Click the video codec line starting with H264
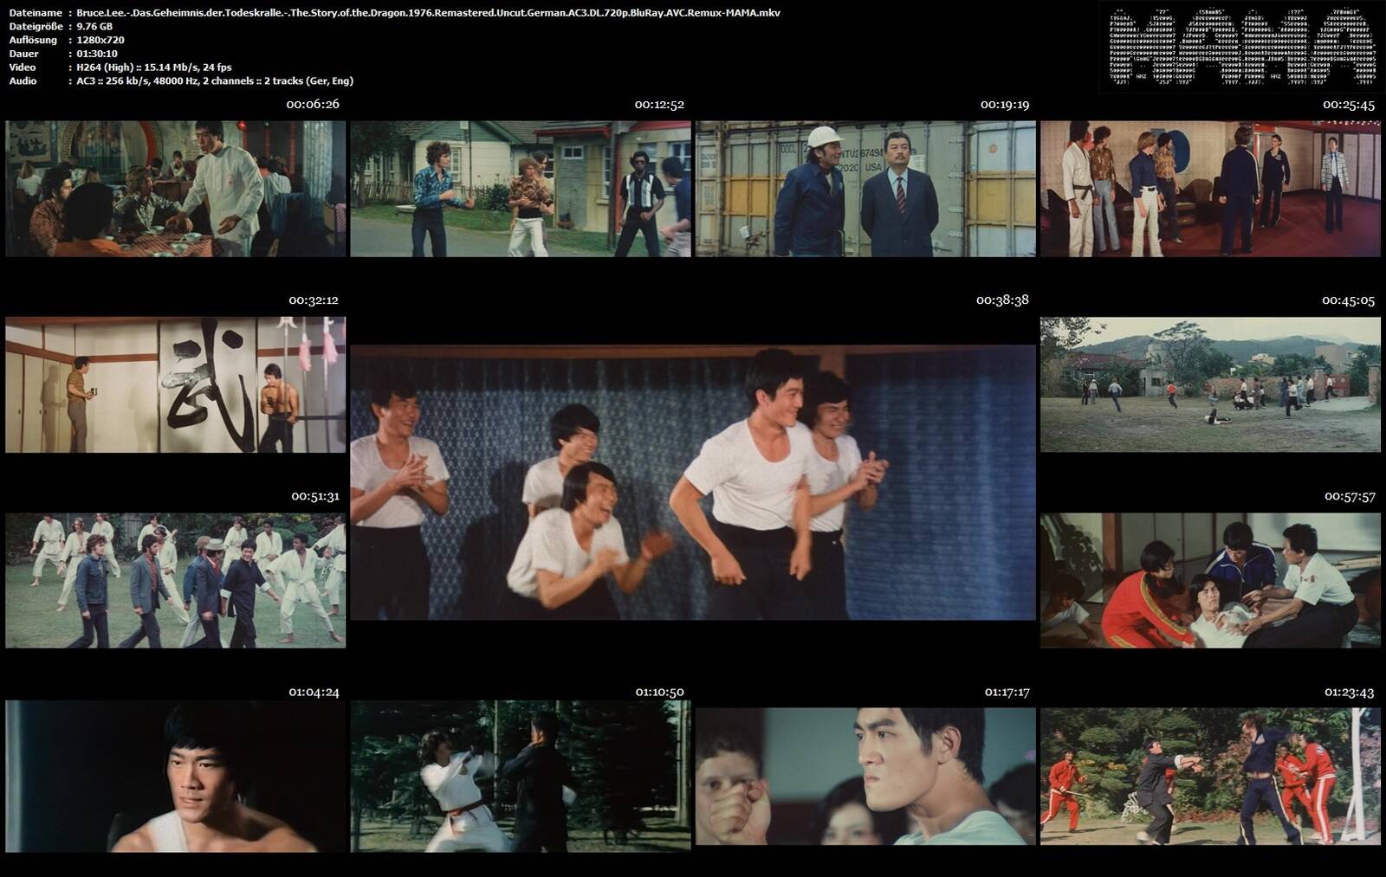This screenshot has height=877, width=1386. [x=154, y=68]
